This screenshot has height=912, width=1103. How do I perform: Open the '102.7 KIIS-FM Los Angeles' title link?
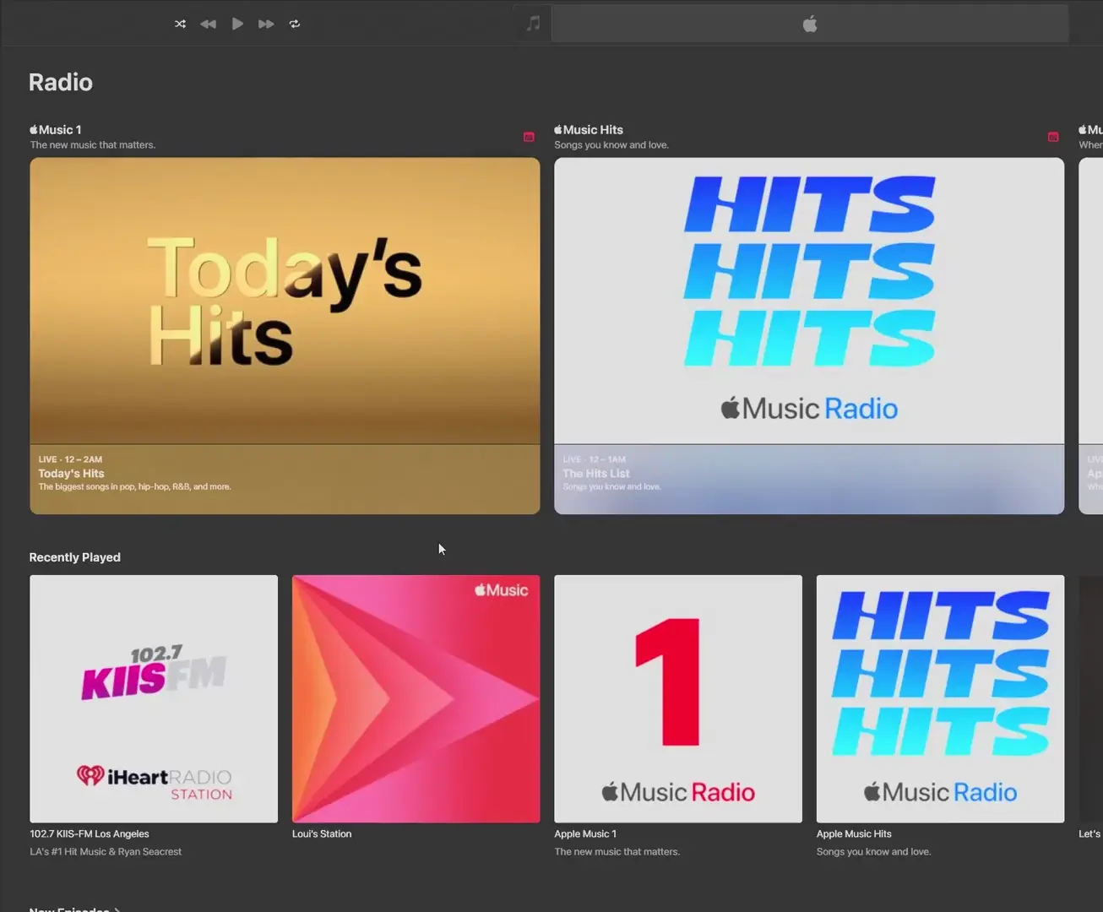[90, 833]
